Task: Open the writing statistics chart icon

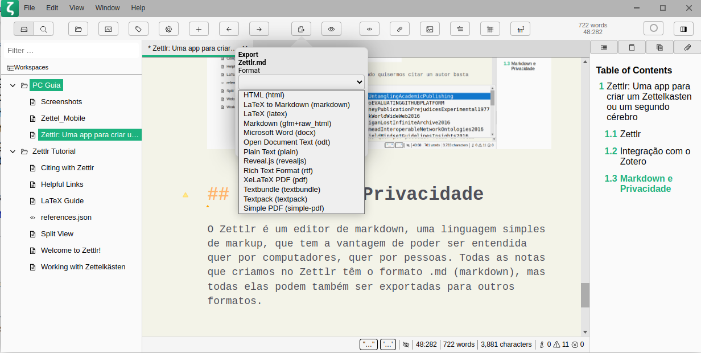Action: click(108, 28)
